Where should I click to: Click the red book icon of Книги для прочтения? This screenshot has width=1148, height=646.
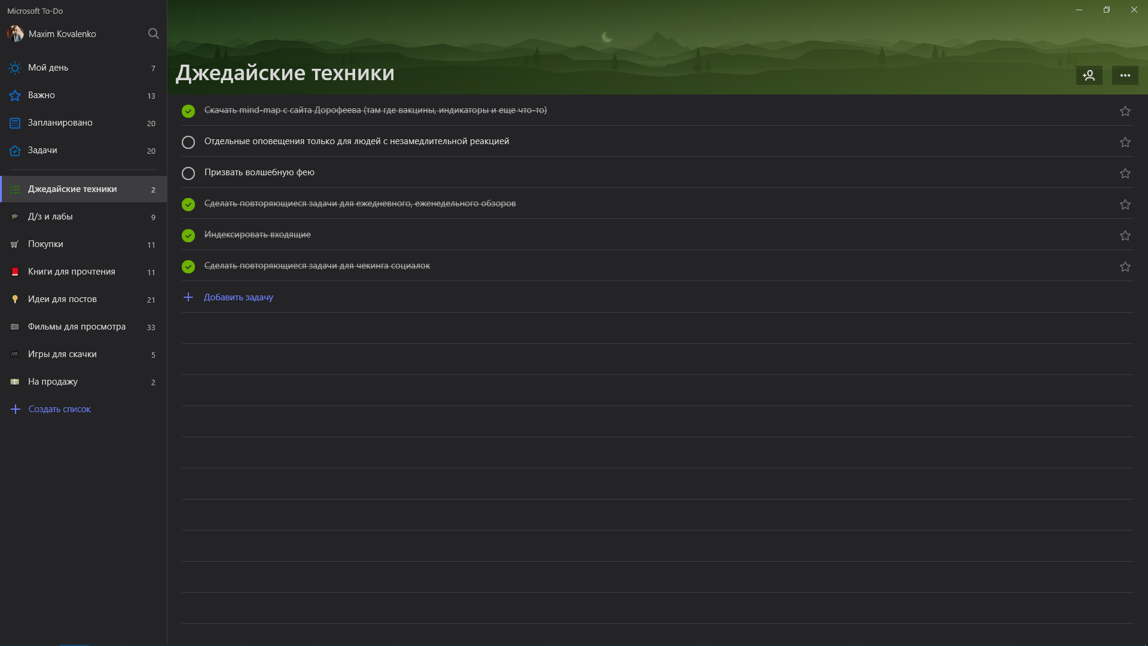[15, 272]
